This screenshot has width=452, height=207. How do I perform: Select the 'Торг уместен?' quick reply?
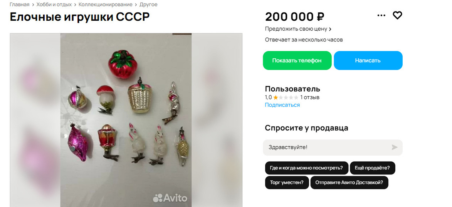pyautogui.click(x=287, y=182)
